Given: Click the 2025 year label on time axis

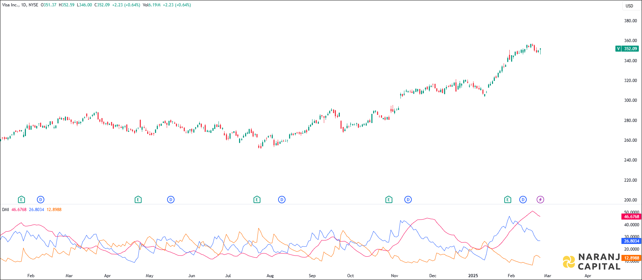Looking at the screenshot, I should (x=473, y=276).
